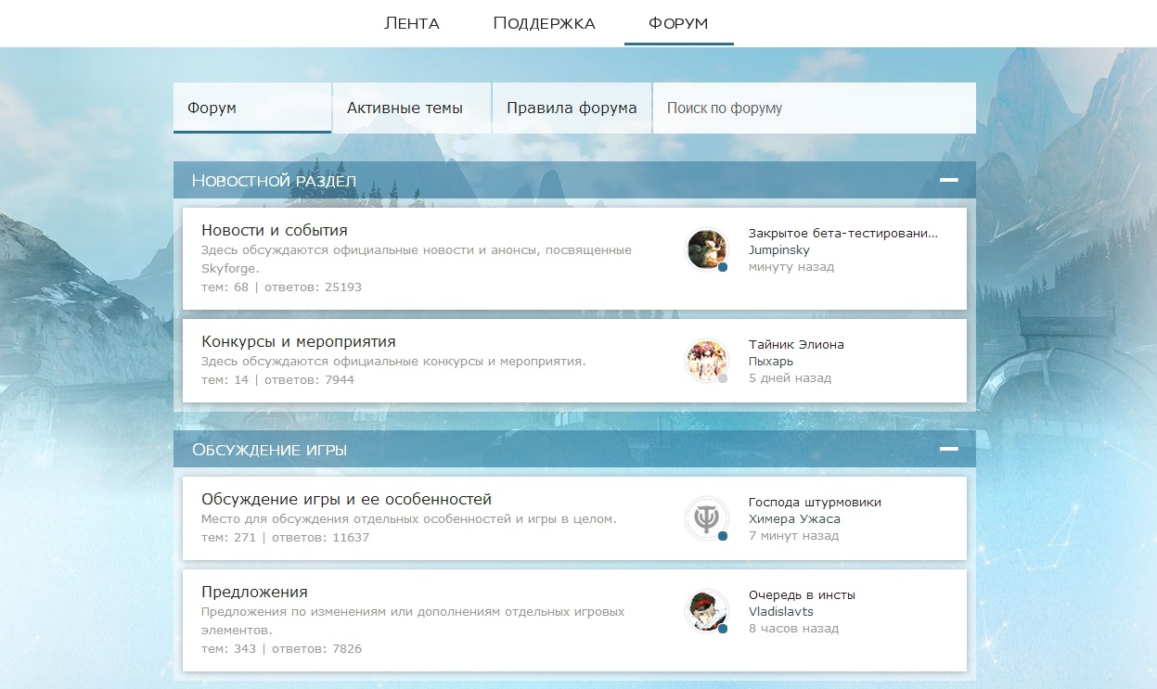Viewport: 1157px width, 689px height.
Task: Click the Обсуждение игры section header title
Action: tap(270, 450)
